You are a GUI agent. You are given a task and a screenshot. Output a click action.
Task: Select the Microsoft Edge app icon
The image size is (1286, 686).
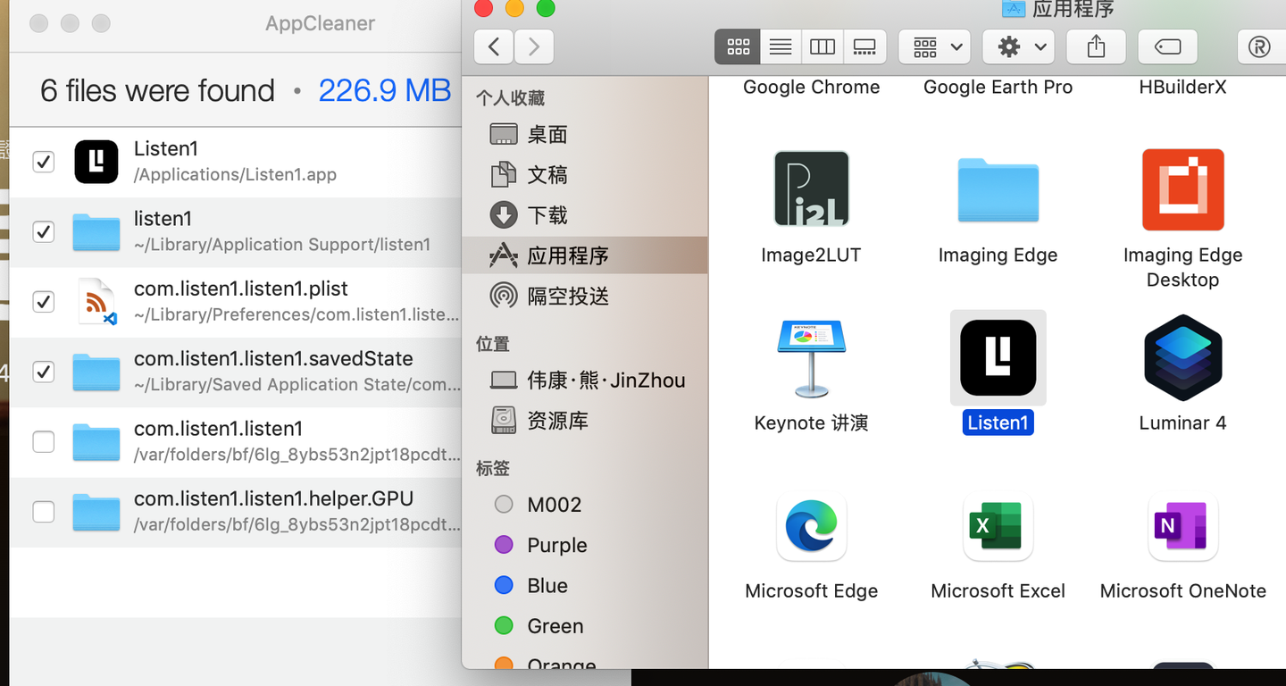(811, 527)
